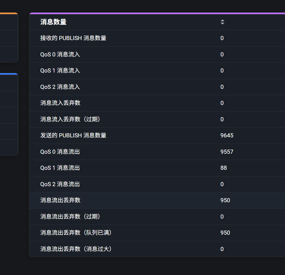Image resolution: width=285 pixels, height=275 pixels.
Task: Click the sort arrows in the table header
Action: 222,22
